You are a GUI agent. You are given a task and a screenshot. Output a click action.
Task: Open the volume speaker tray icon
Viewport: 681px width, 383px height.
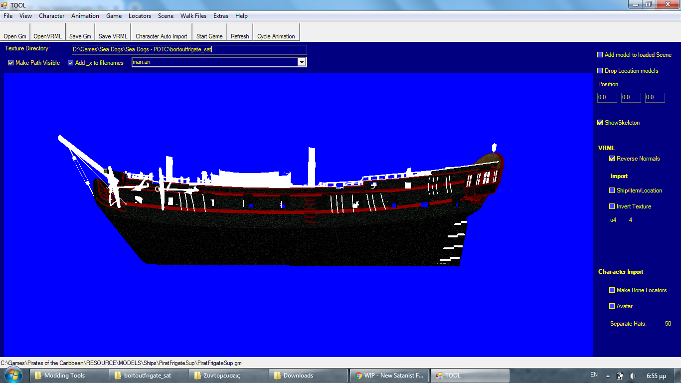click(633, 376)
